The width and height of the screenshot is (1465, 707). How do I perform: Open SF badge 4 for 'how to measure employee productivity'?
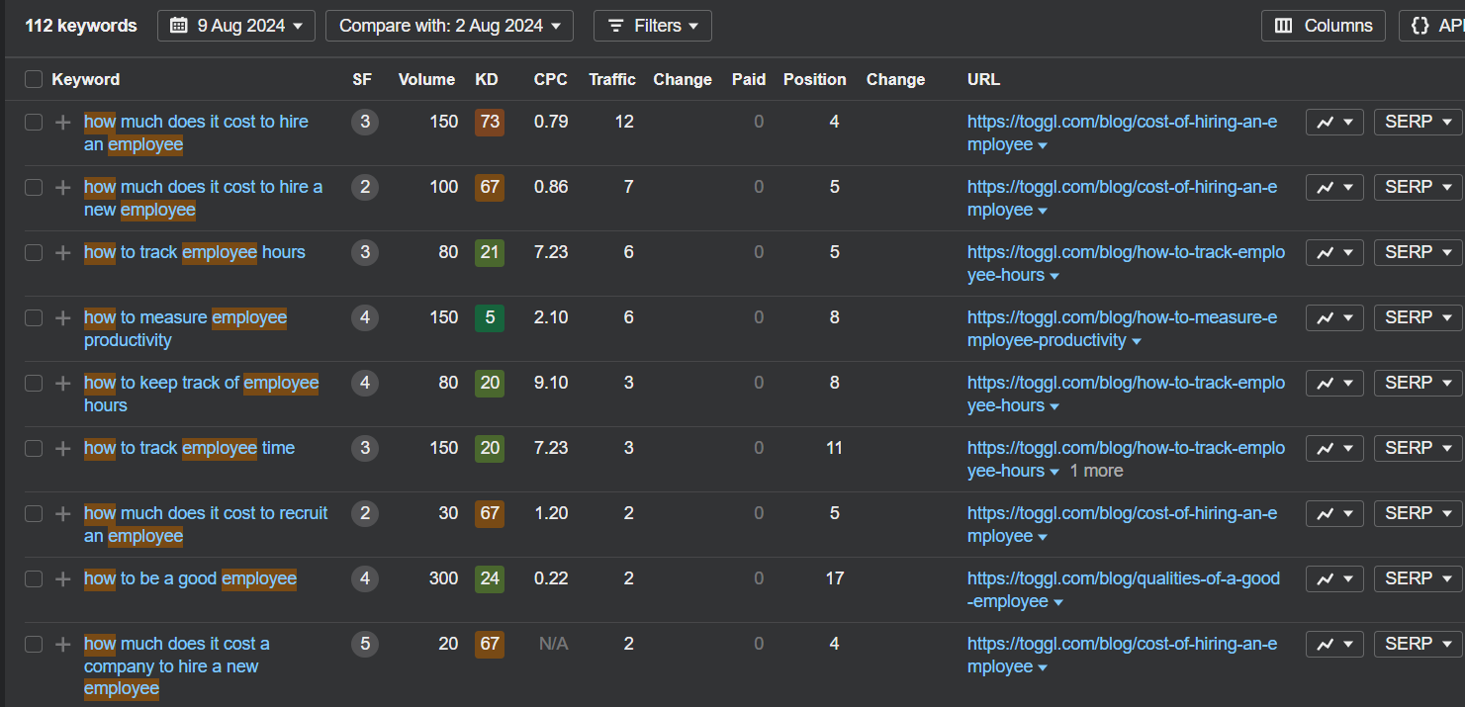click(365, 317)
